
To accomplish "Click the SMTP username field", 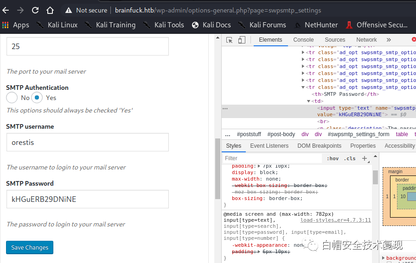I will tap(87, 142).
